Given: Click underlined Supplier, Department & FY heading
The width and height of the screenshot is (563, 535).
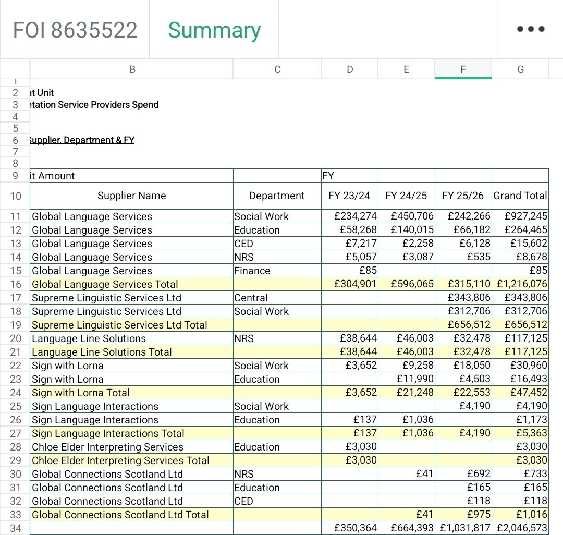Looking at the screenshot, I should point(82,140).
